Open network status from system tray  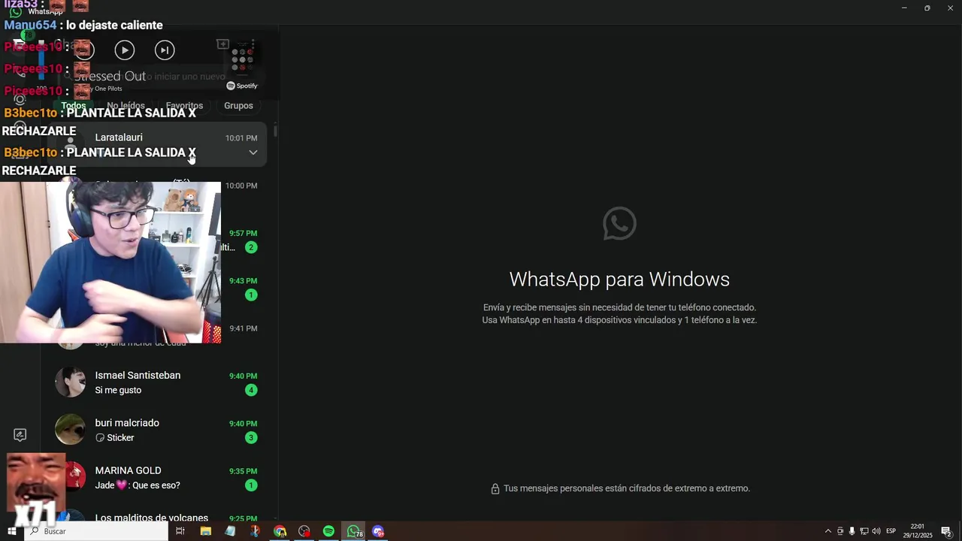click(x=864, y=531)
